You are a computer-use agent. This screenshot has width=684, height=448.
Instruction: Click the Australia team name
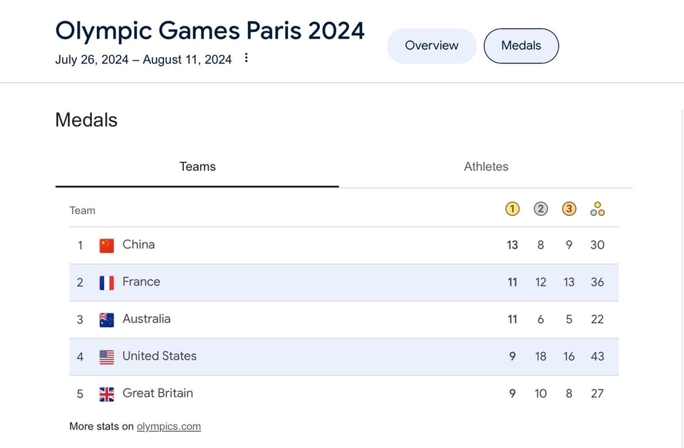[x=146, y=319]
